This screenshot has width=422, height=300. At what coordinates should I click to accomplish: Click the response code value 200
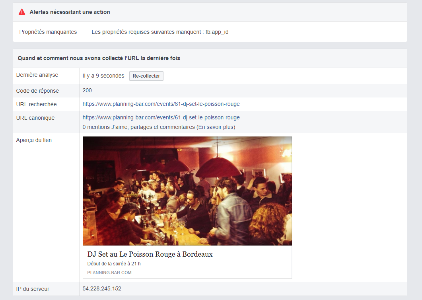click(x=87, y=91)
